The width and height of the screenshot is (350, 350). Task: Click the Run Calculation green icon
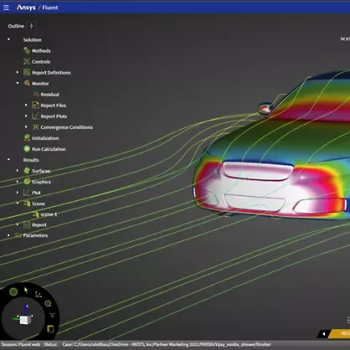pos(27,149)
